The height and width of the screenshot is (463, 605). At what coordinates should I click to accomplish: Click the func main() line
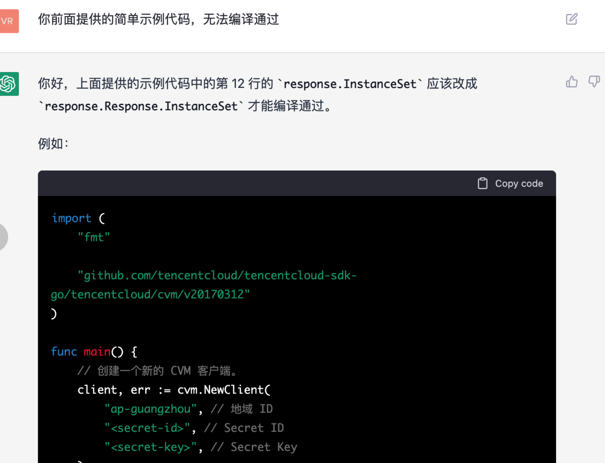[x=94, y=352]
